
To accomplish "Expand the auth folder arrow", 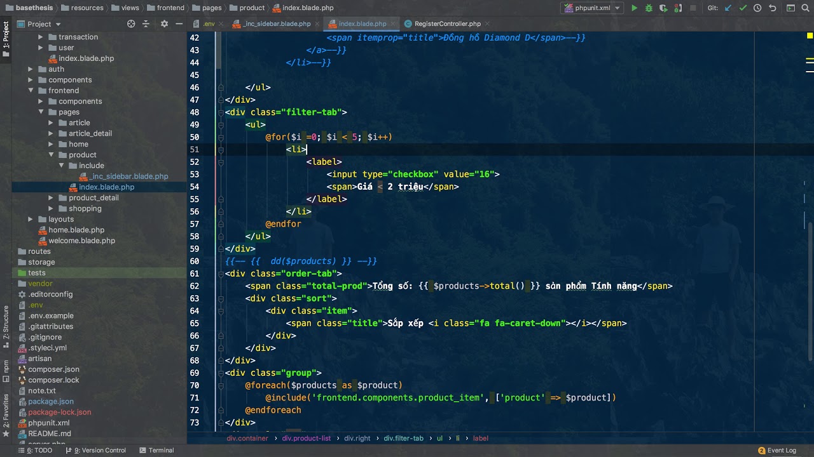I will 31,69.
